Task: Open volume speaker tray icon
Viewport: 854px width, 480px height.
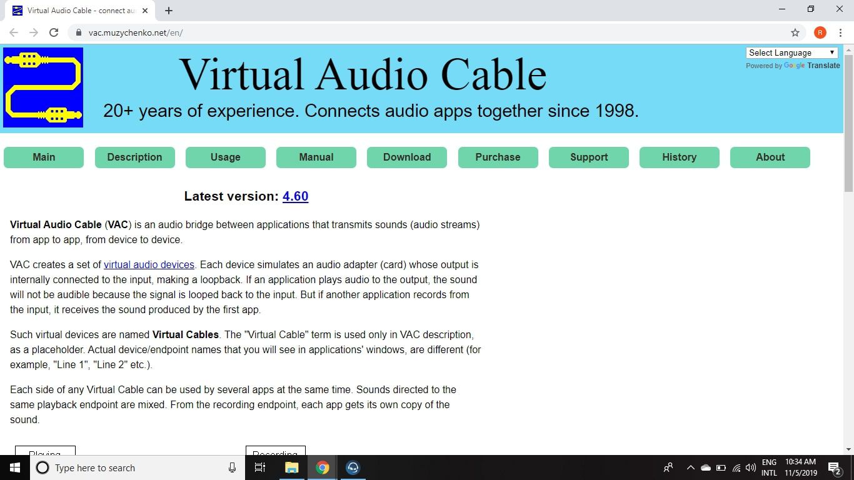Action: click(x=751, y=467)
